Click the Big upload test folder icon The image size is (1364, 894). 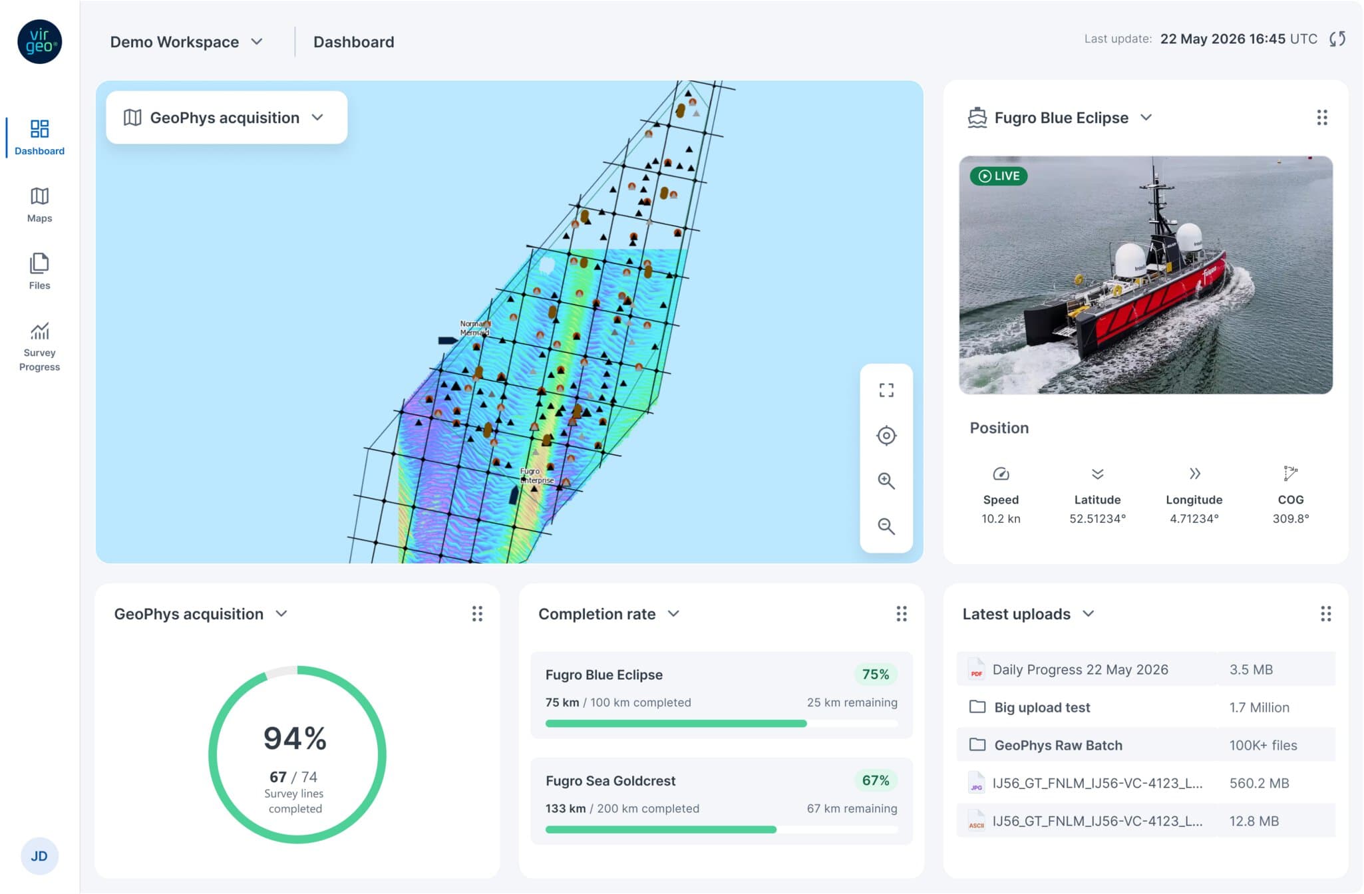coord(977,706)
